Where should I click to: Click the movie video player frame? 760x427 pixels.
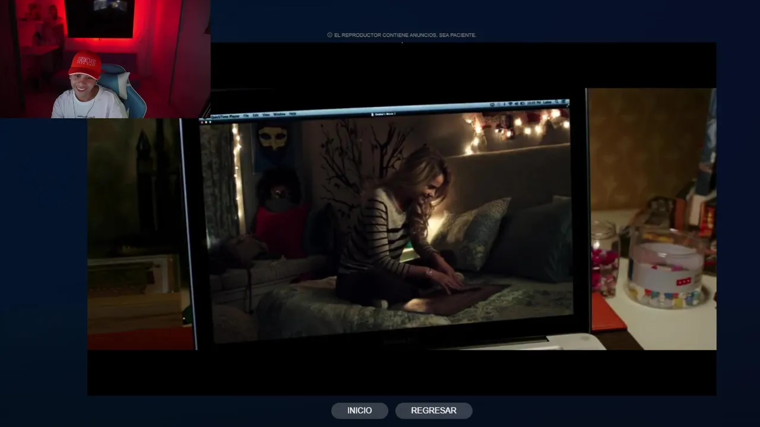point(401,218)
